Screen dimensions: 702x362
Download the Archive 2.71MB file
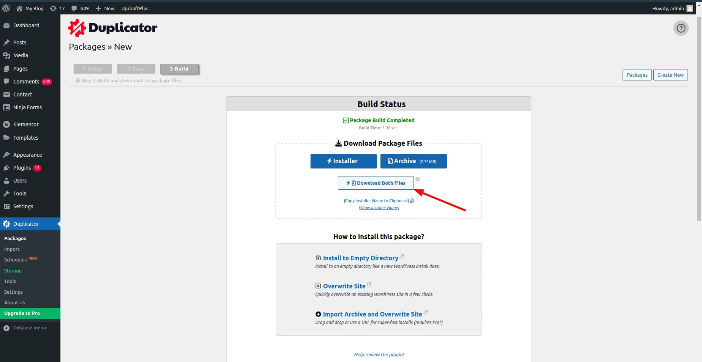coord(413,161)
